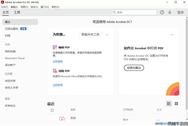Screen dimensions: 188x126
Task: Select 已添加星标 in the sidebar
Action: click(x=12, y=29)
